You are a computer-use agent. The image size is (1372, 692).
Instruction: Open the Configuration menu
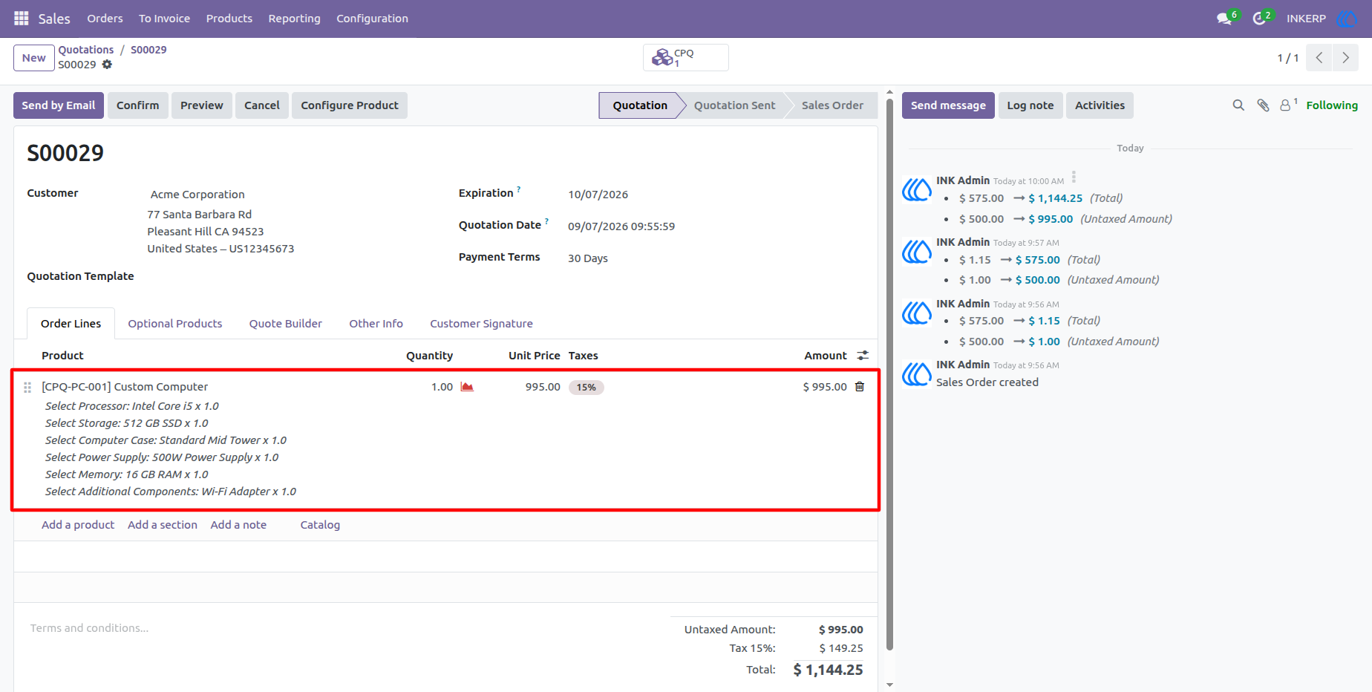click(372, 19)
